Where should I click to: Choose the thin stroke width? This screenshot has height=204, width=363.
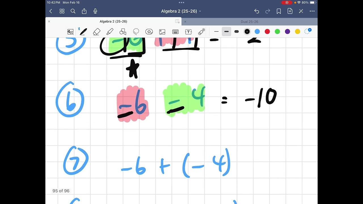tap(216, 31)
